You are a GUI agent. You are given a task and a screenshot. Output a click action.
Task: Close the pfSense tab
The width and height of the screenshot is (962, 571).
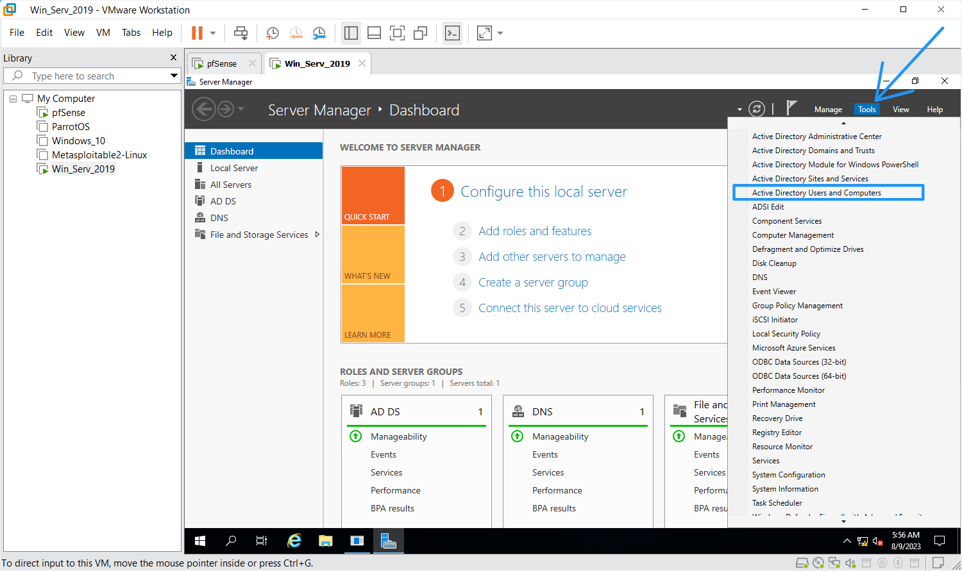(252, 63)
